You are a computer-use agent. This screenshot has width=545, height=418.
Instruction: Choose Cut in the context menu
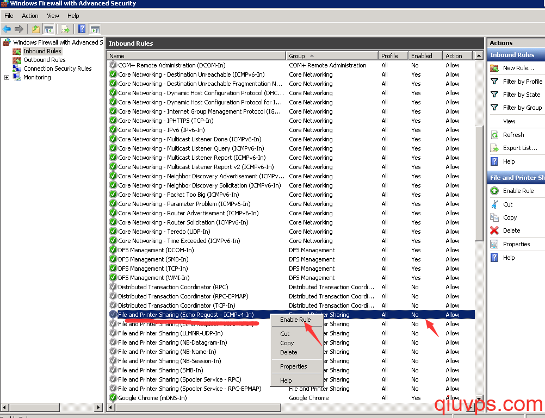click(x=297, y=334)
